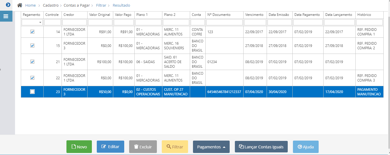Open the Pagamento filter dropdown
The width and height of the screenshot is (390, 155).
[x=32, y=22]
